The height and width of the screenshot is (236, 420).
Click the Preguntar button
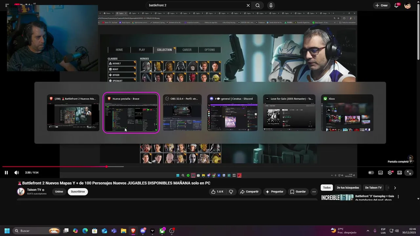click(274, 192)
